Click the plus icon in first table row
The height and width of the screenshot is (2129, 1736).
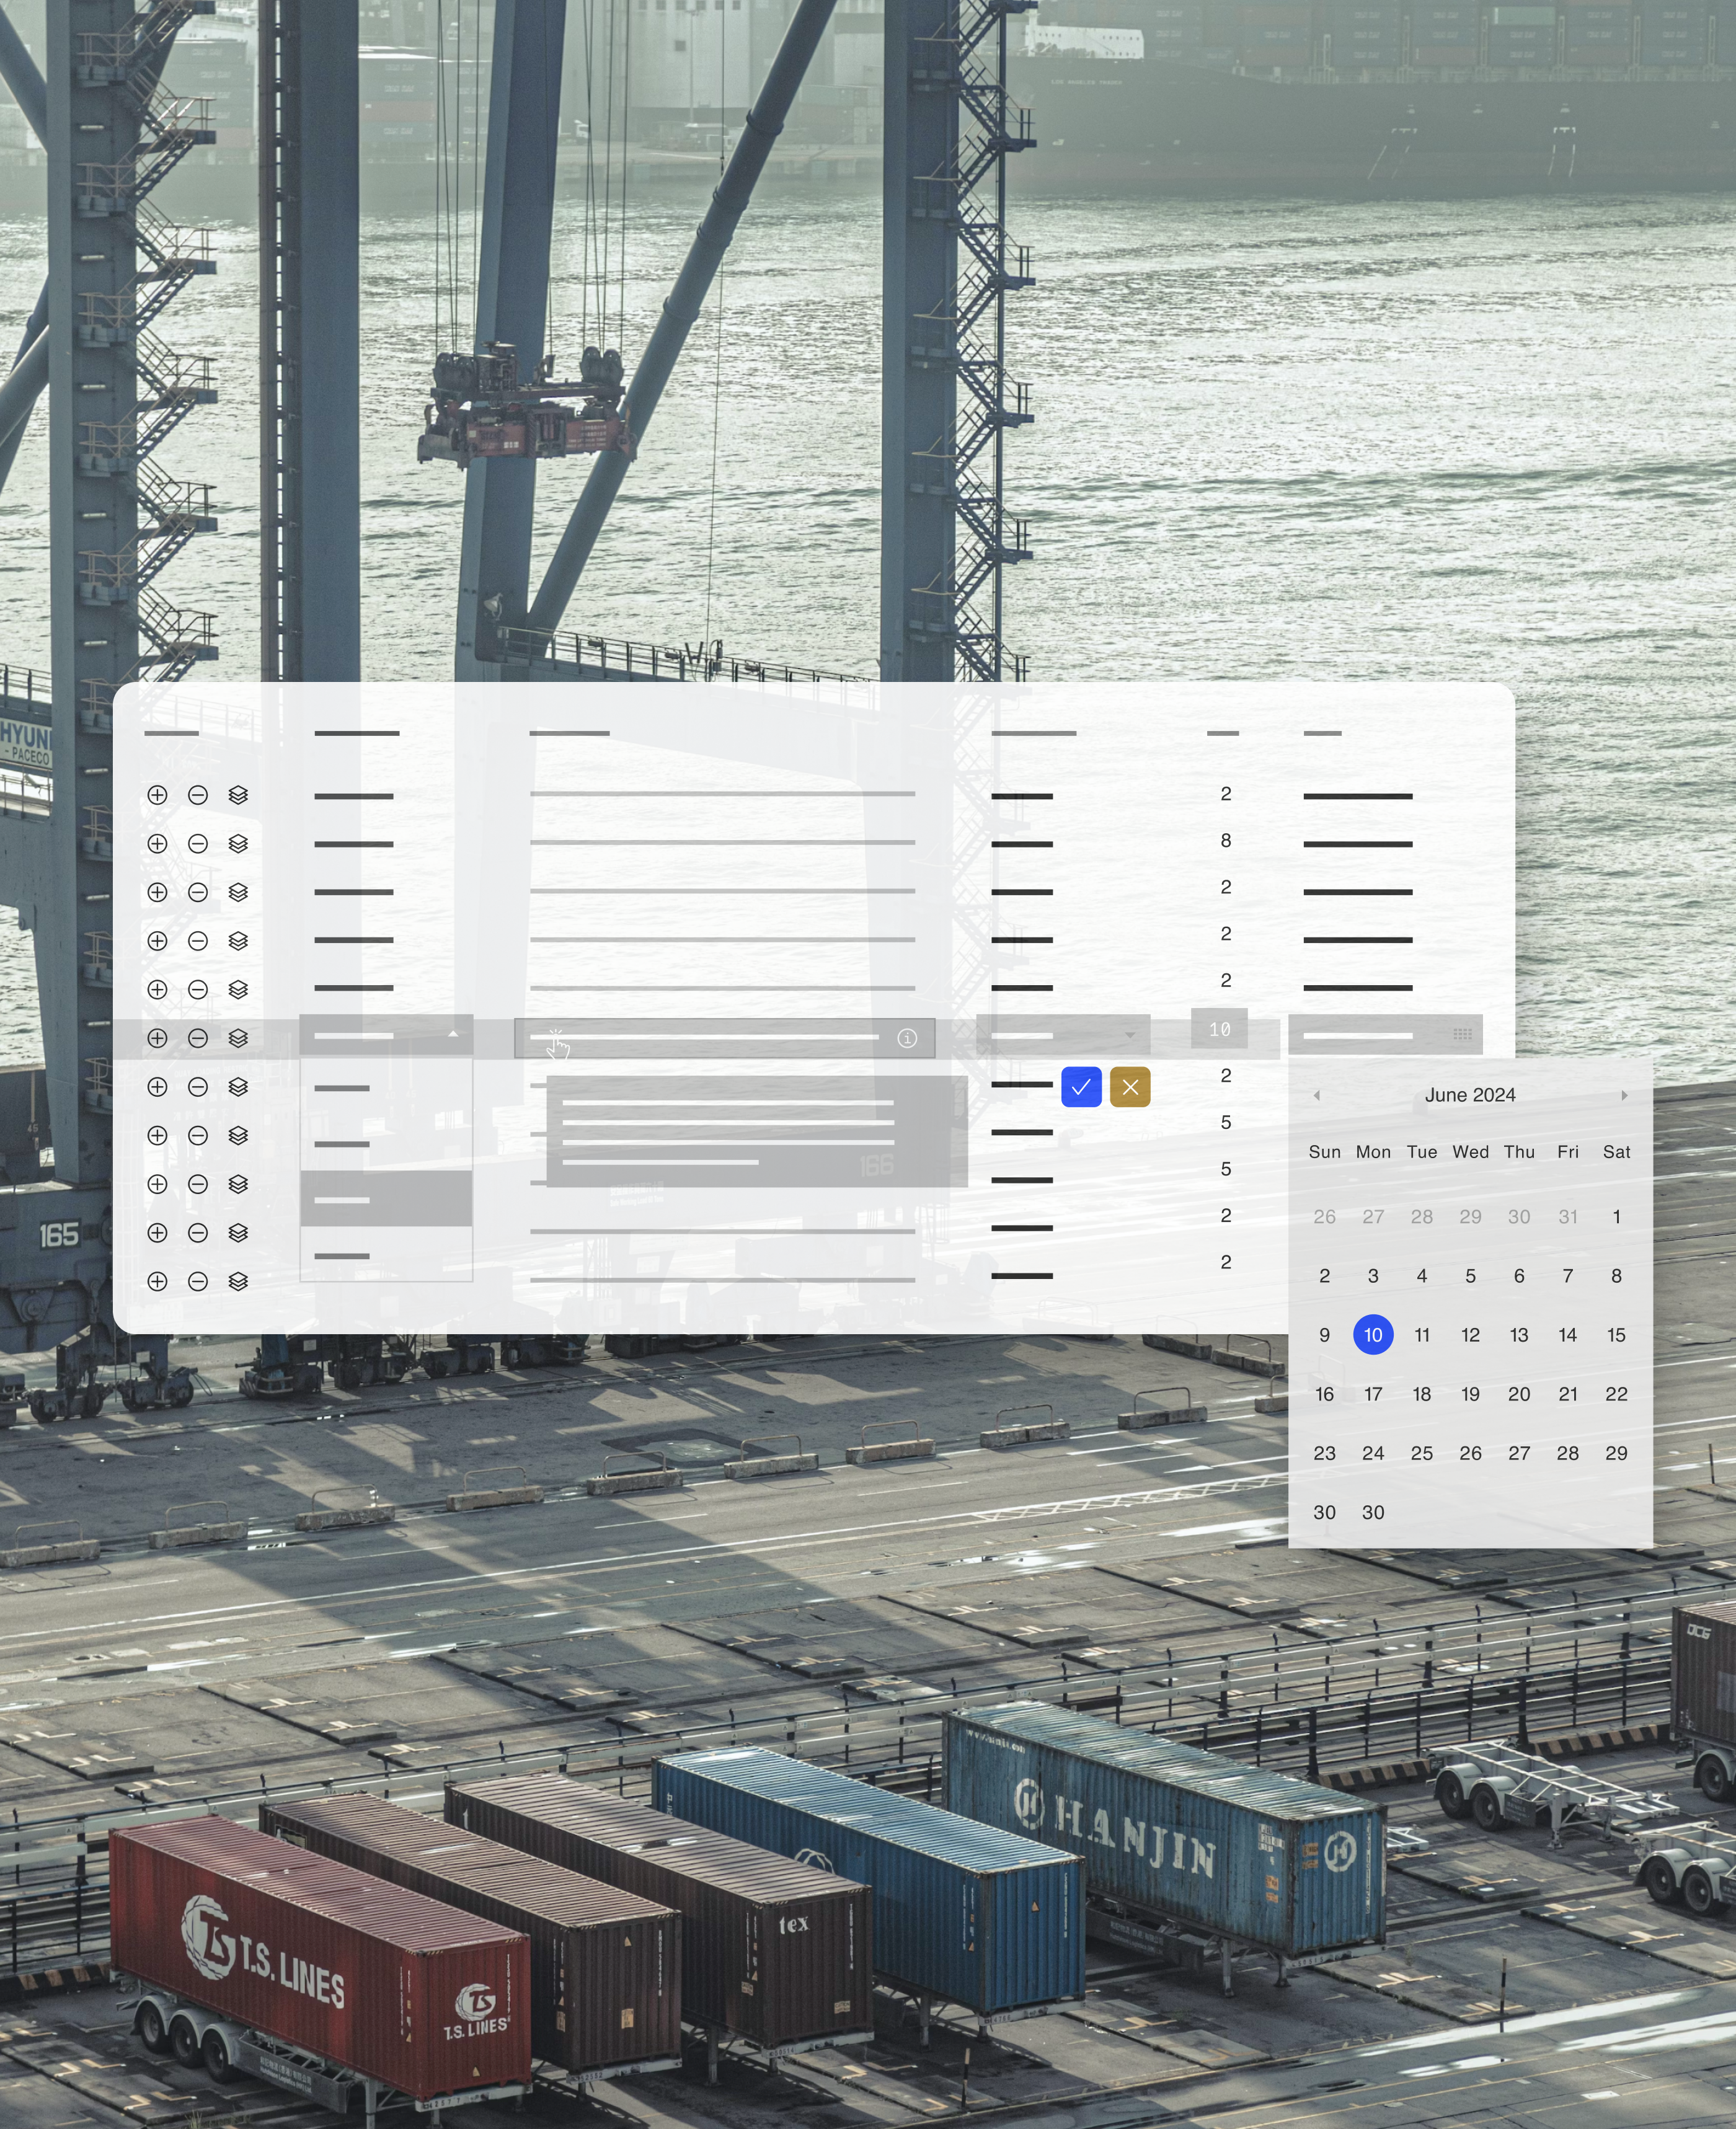(157, 795)
